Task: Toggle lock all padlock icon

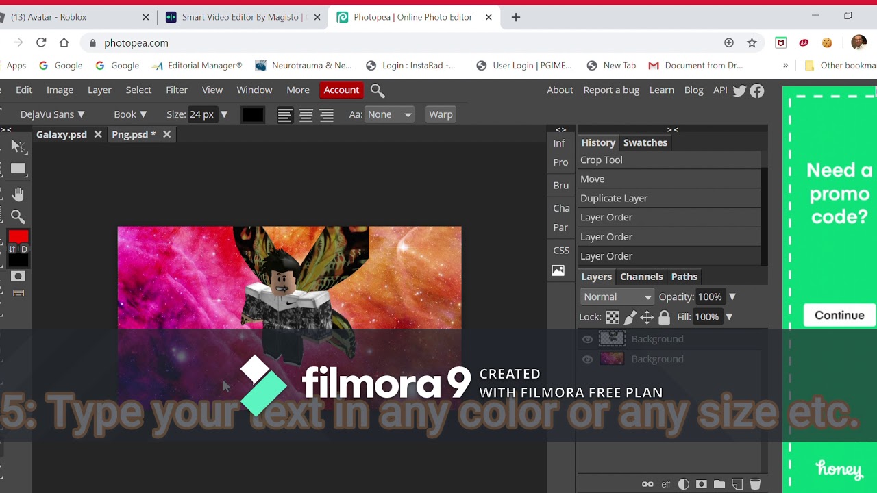Action: point(664,317)
